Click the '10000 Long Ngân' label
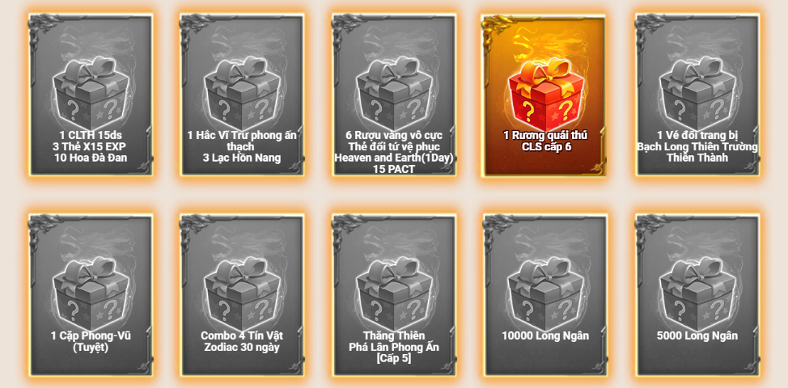 click(546, 335)
